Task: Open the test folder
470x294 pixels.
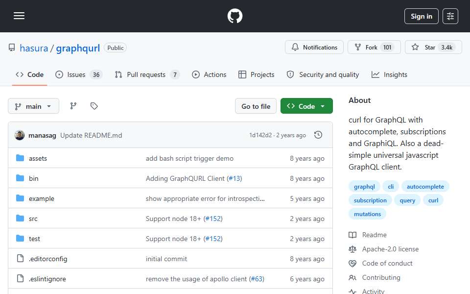Action: click(34, 239)
